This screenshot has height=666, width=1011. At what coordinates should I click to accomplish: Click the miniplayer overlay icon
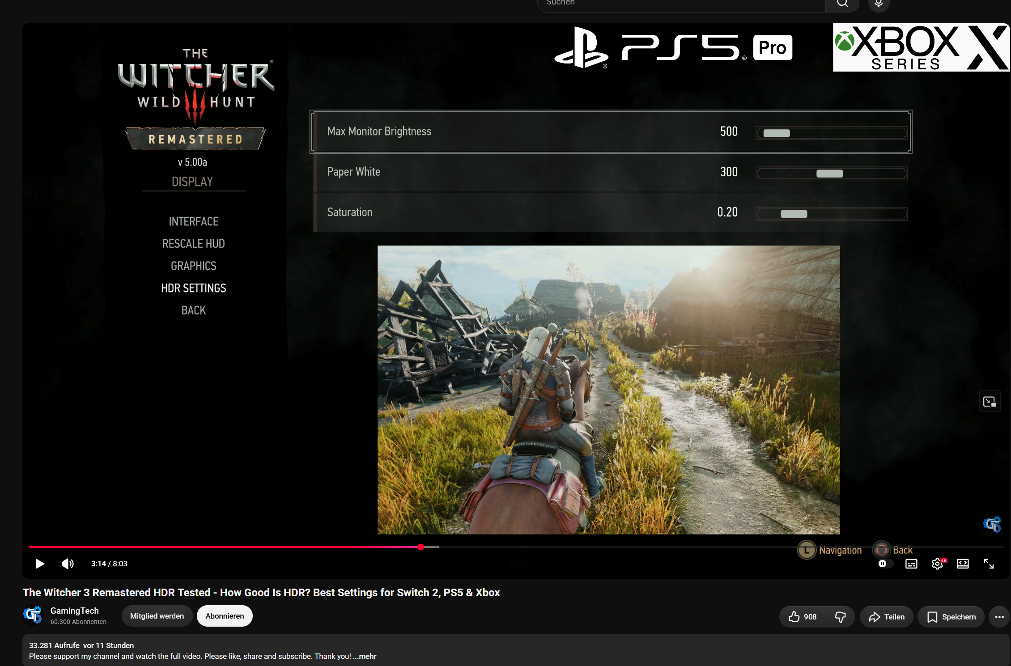990,402
